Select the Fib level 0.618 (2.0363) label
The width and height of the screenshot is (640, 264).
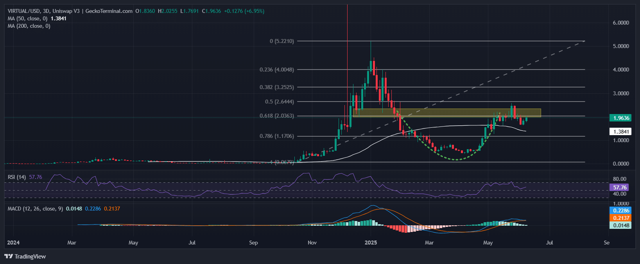click(x=277, y=116)
